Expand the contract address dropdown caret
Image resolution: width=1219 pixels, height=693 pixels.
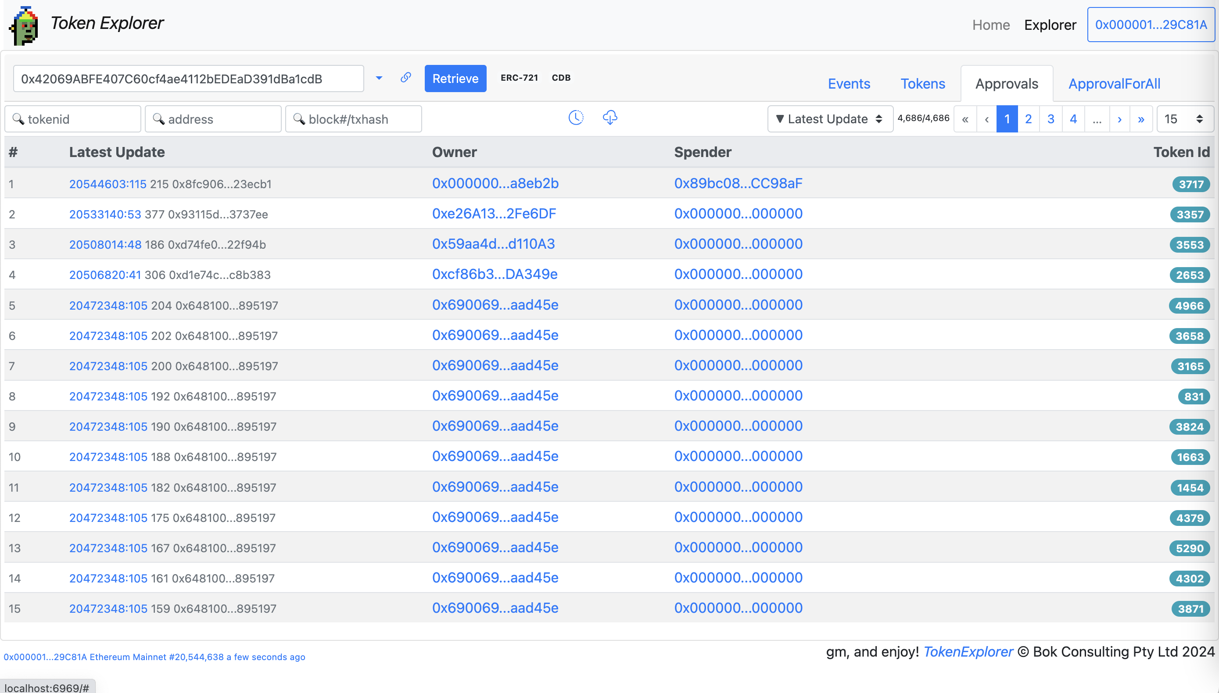[x=379, y=78]
